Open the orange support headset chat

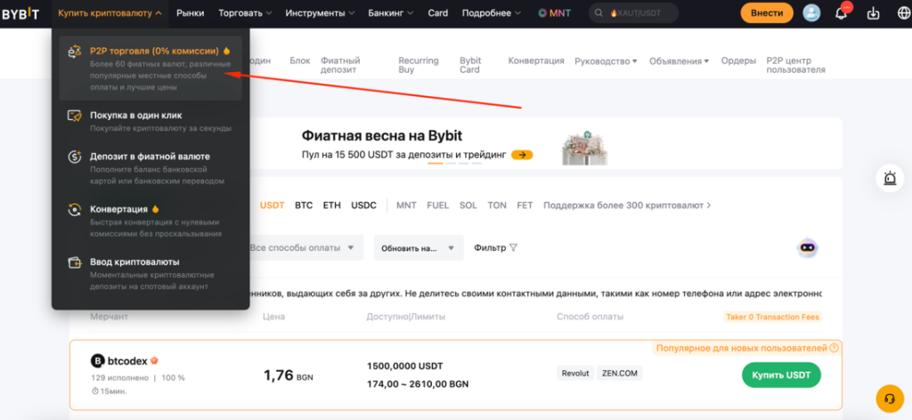click(888, 397)
